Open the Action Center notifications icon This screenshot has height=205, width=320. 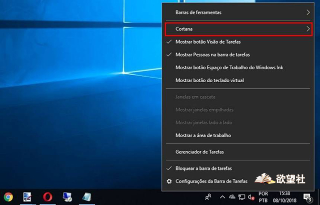pyautogui.click(x=307, y=197)
